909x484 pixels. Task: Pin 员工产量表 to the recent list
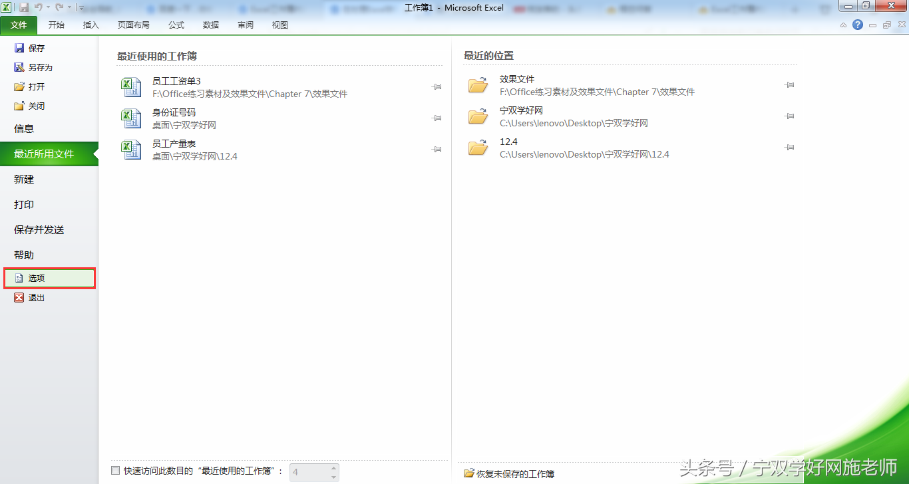click(x=437, y=150)
